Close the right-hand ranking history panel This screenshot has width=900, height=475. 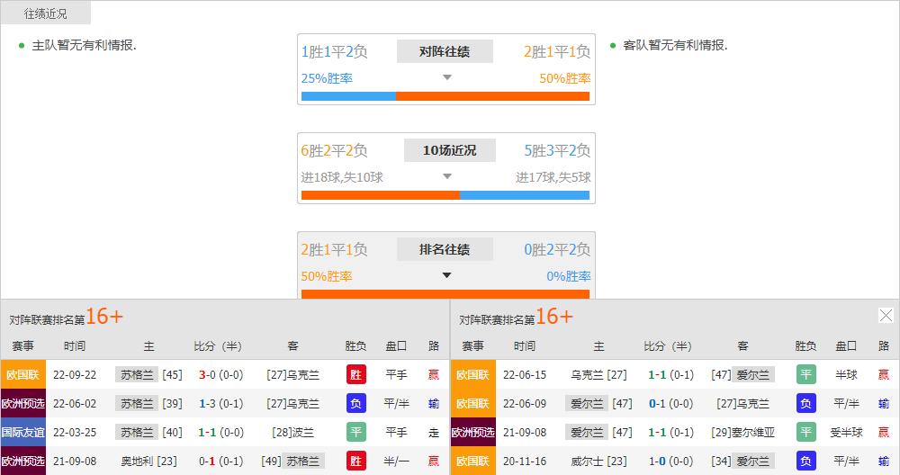[x=886, y=316]
